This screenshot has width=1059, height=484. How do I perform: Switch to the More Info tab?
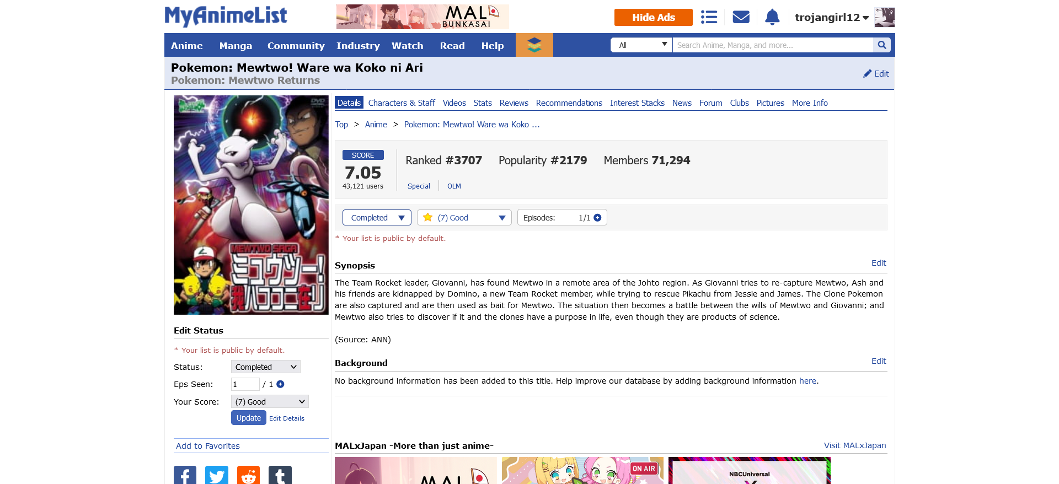pyautogui.click(x=810, y=103)
